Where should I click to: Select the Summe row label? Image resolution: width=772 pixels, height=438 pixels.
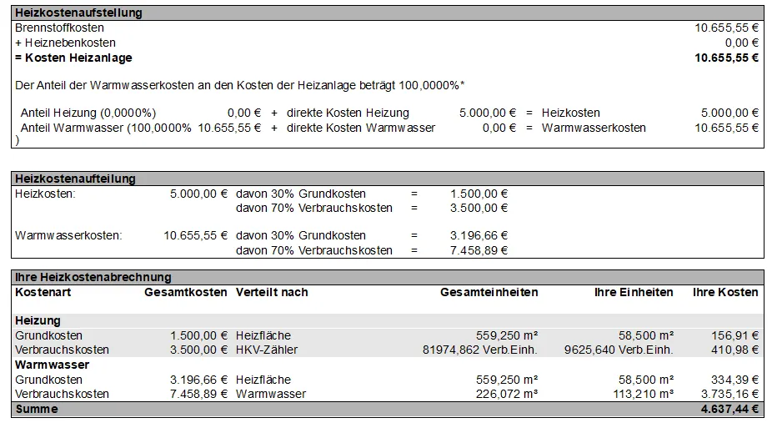tap(37, 409)
